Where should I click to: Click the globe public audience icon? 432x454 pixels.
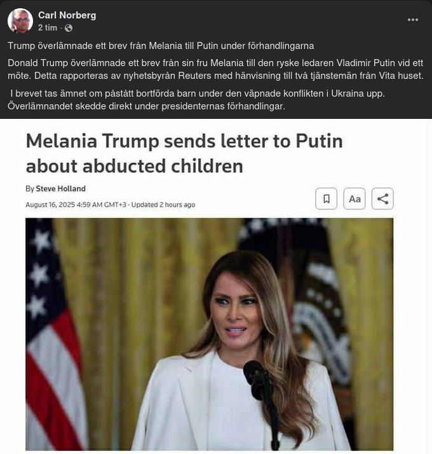[x=69, y=28]
